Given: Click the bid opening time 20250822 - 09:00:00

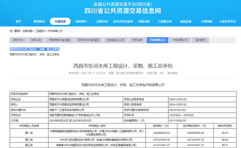Looking at the screenshot, I should (x=182, y=115).
